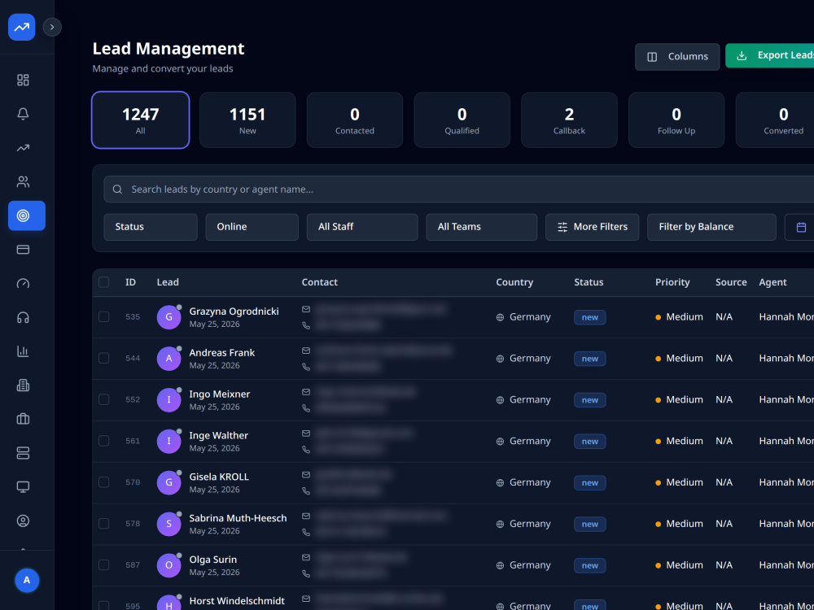
Task: Check the box for lead 595
Action: point(104,606)
